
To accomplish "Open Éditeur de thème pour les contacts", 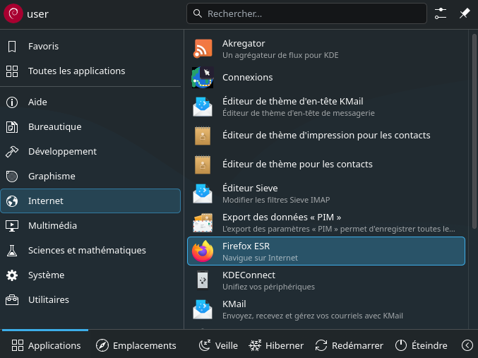I will pyautogui.click(x=203, y=165).
